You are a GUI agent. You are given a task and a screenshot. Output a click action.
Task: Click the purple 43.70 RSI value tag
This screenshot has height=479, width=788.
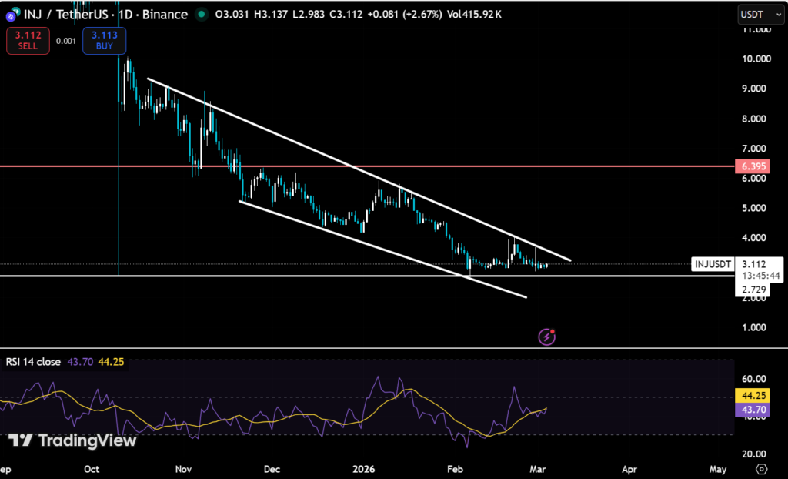click(751, 410)
